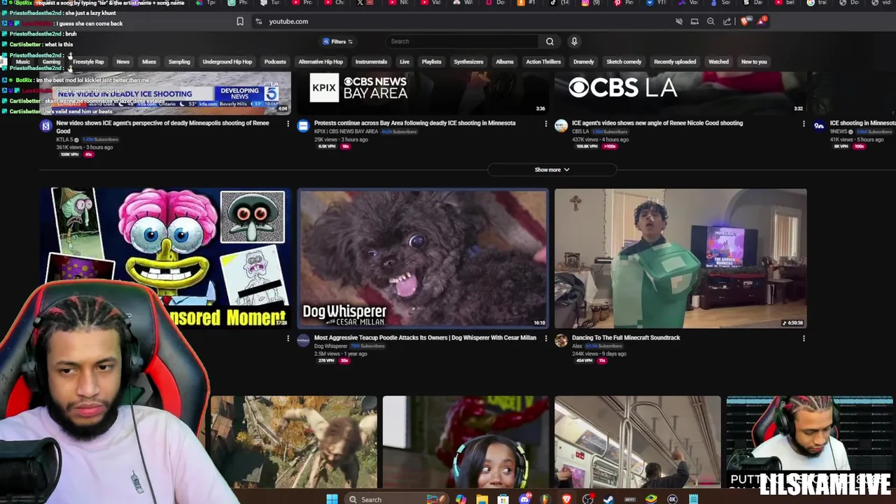Select the Podcasts filter chip
The width and height of the screenshot is (896, 504).
point(275,62)
